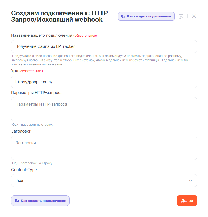Click the minimize-window arrow icon in header
Viewport: 208px width, 217px height.
(x=181, y=16)
